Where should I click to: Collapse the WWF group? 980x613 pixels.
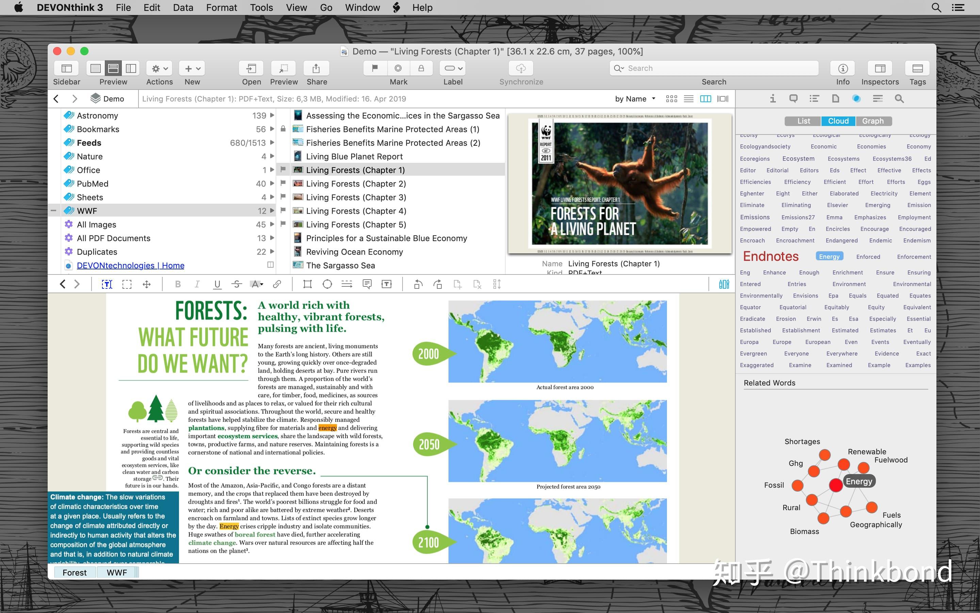pyautogui.click(x=53, y=210)
